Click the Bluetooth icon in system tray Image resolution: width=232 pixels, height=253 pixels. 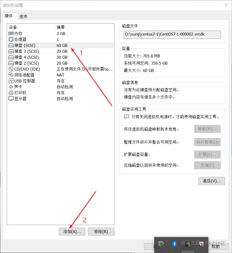tap(174, 244)
